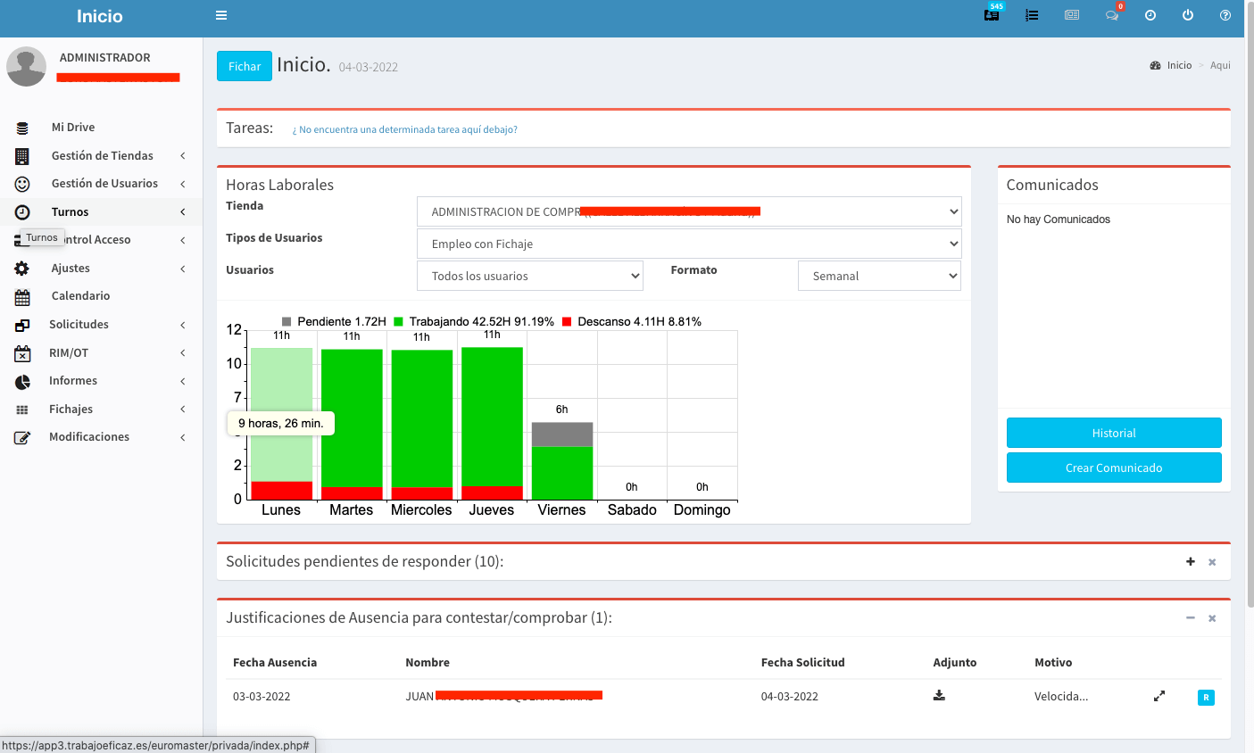Viewport: 1254px width, 753px height.
Task: Open the chat messages icon in header
Action: pos(1112,15)
